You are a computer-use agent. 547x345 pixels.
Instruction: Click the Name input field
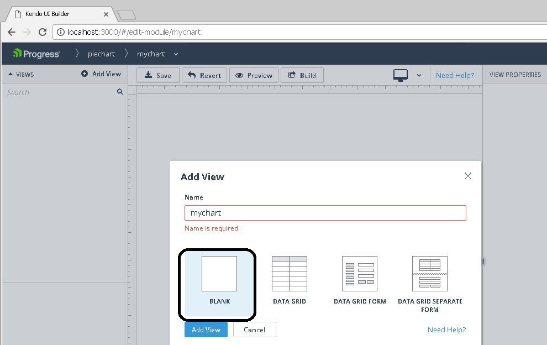325,213
